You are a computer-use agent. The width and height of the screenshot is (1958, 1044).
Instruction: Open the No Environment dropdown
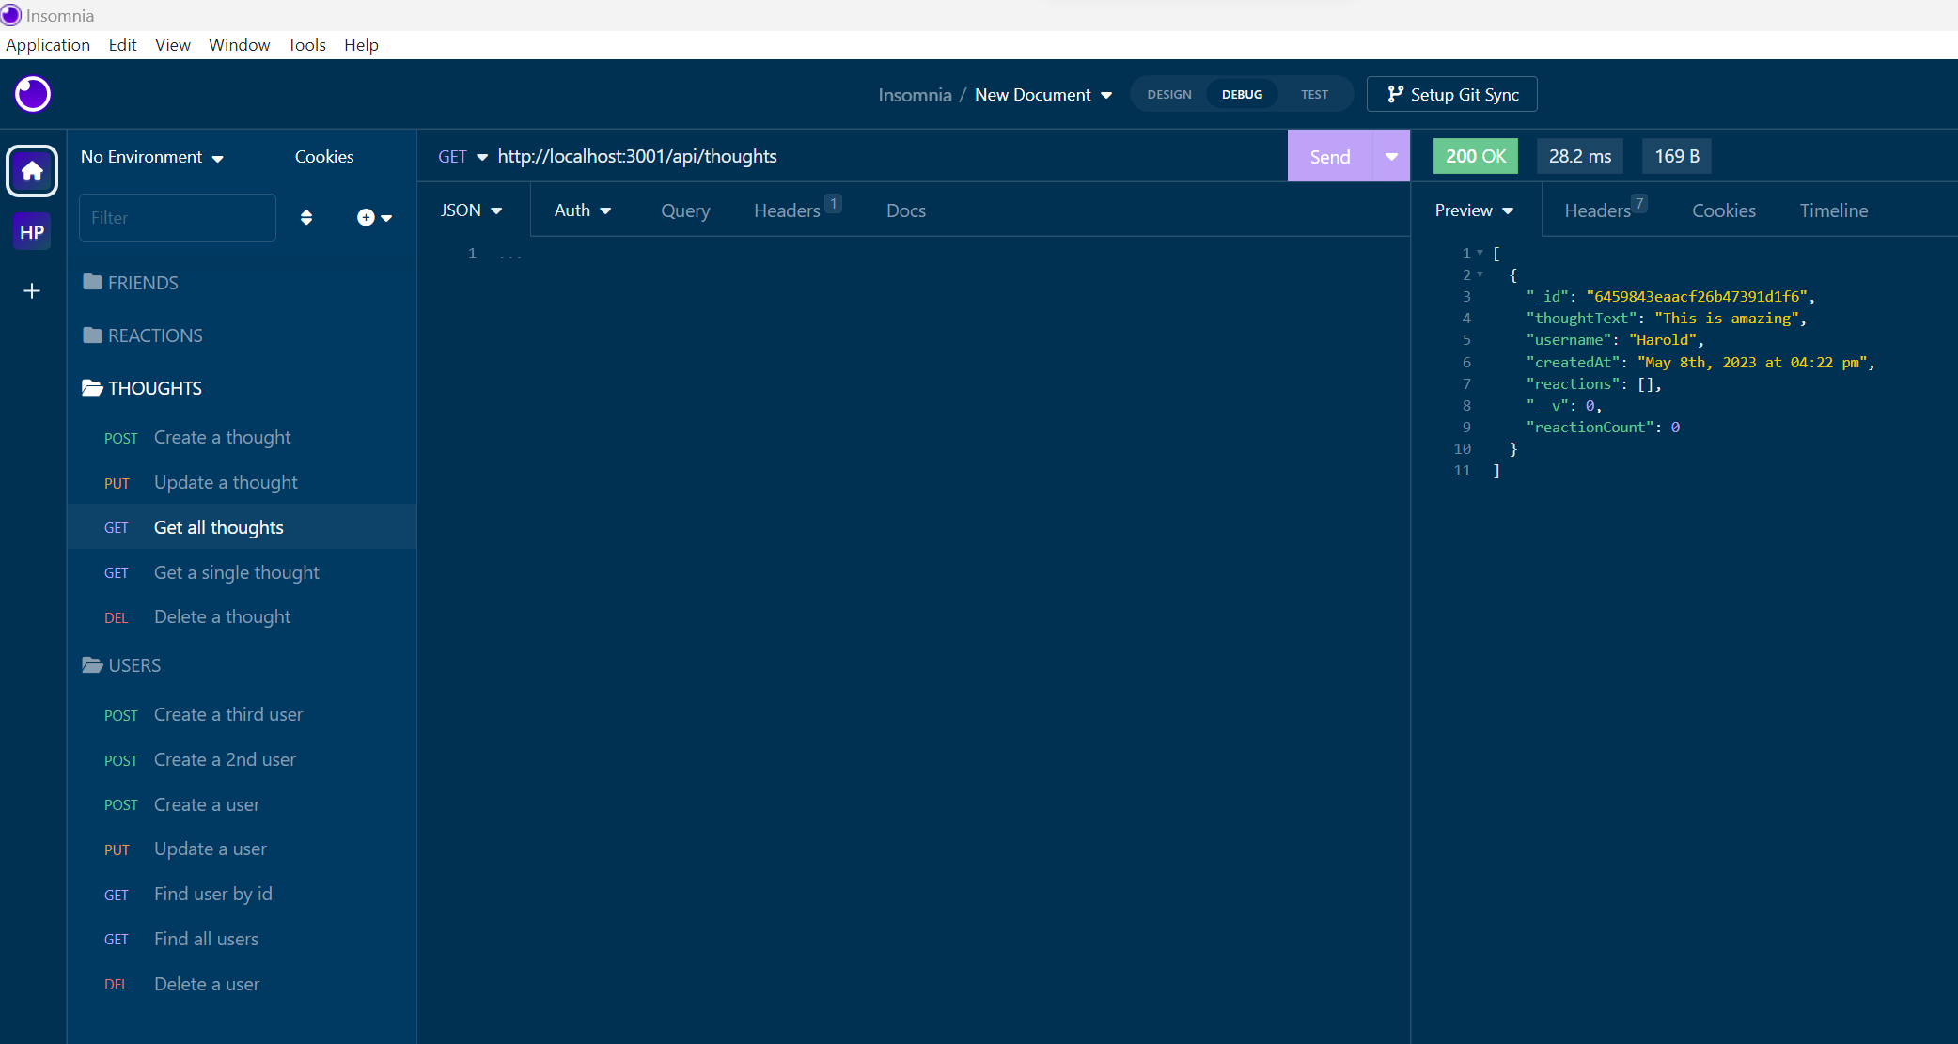pos(152,157)
